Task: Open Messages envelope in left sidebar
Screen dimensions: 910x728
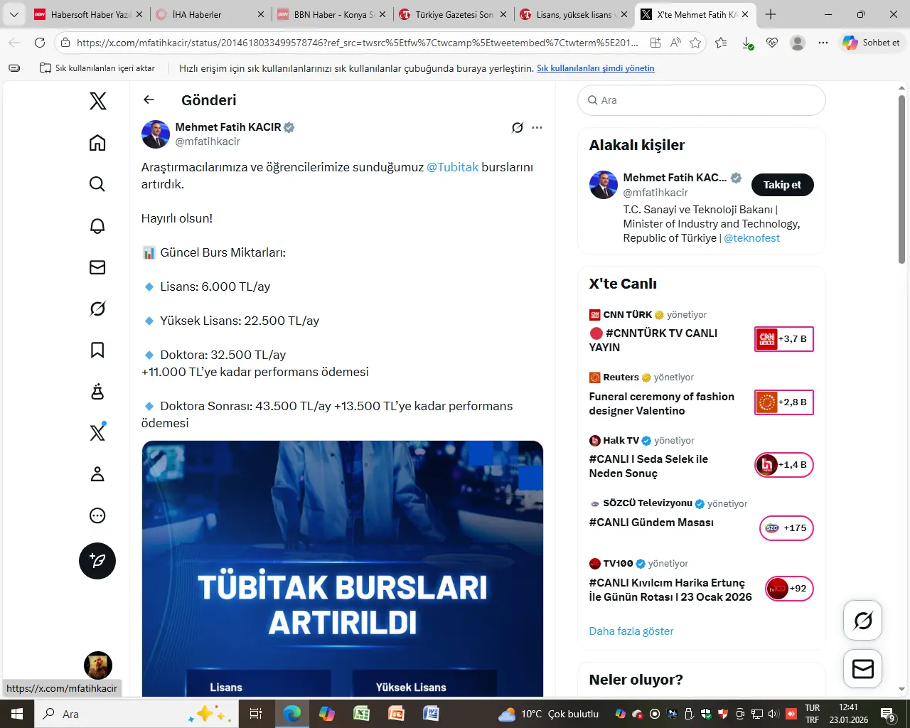Action: 97,267
